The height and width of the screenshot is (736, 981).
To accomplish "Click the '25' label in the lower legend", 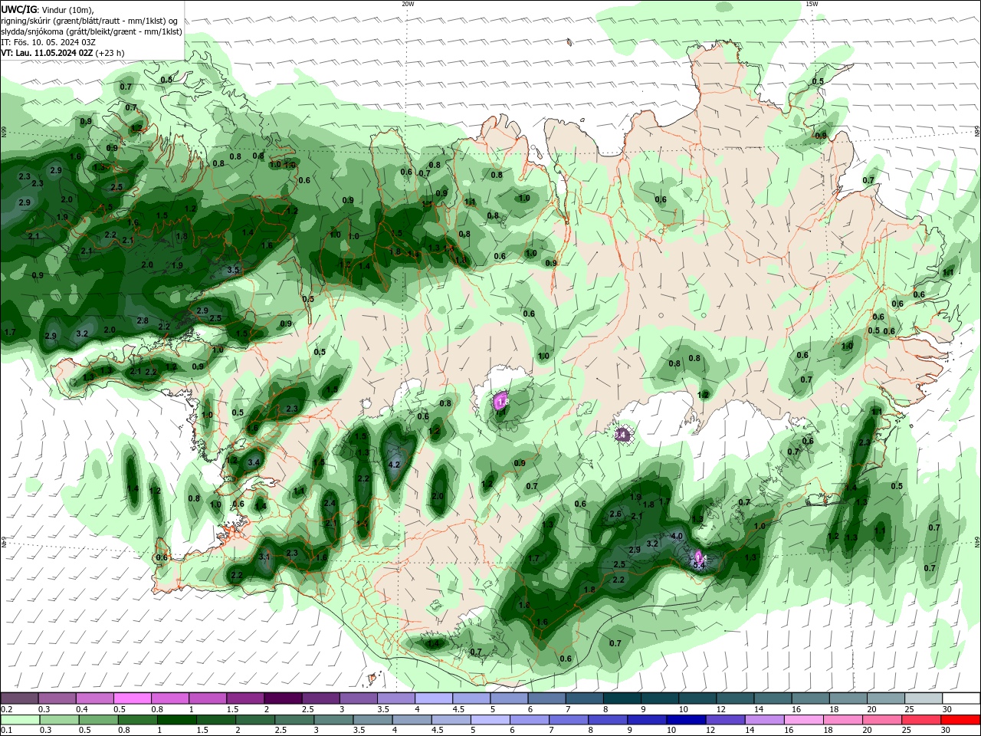I will (908, 731).
